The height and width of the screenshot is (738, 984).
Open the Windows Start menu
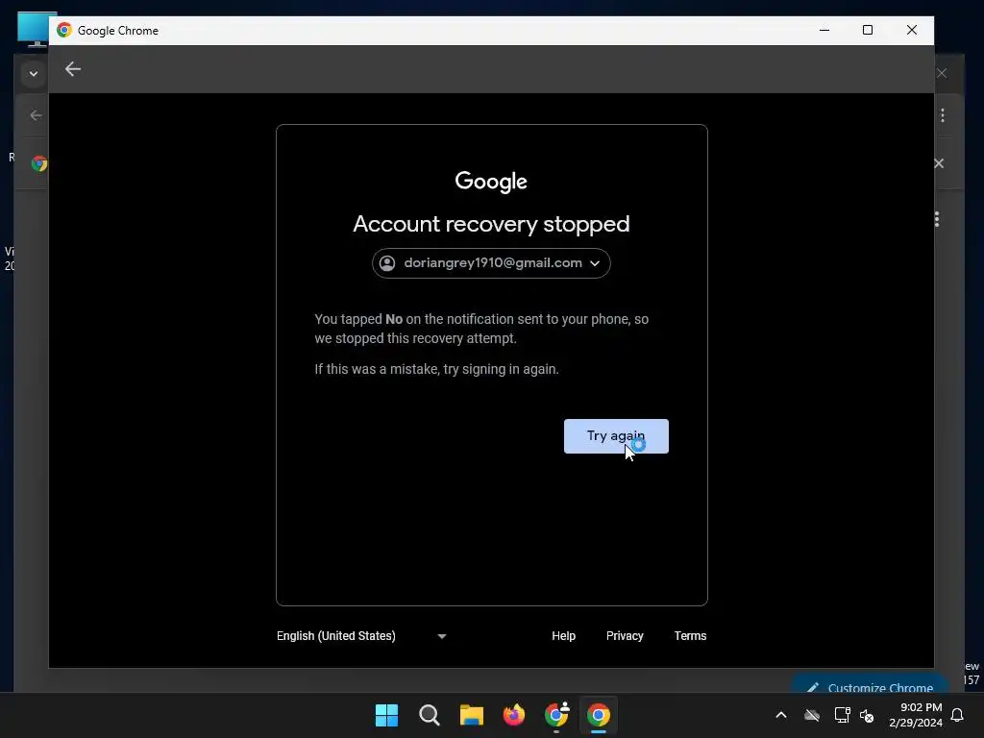tap(386, 715)
